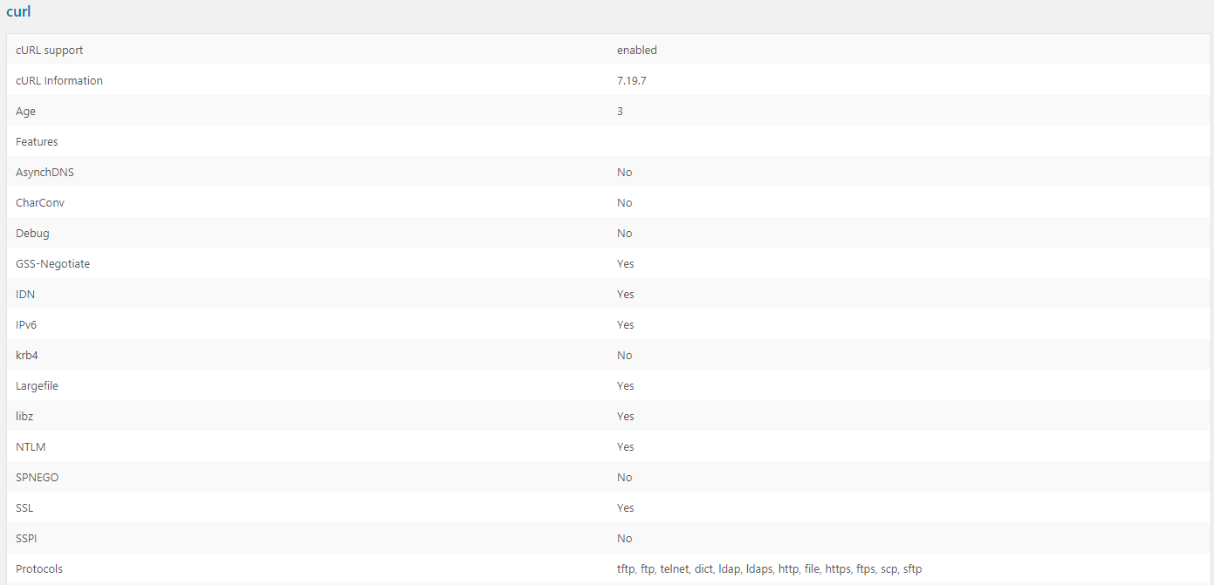Screen dimensions: 1214x585
Task: Click the Age row label
Action: [x=26, y=112]
